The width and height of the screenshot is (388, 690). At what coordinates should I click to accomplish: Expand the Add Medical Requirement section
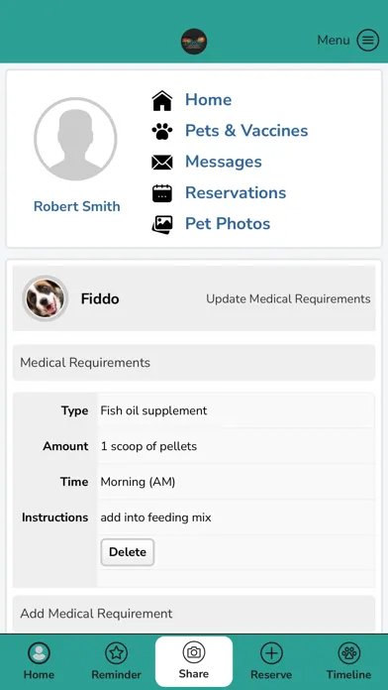[x=194, y=614]
